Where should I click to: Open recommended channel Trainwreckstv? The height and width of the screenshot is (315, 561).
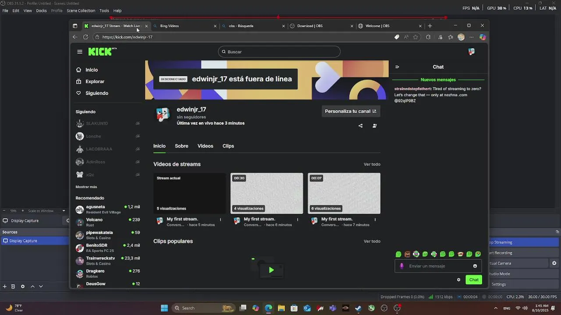(108, 261)
